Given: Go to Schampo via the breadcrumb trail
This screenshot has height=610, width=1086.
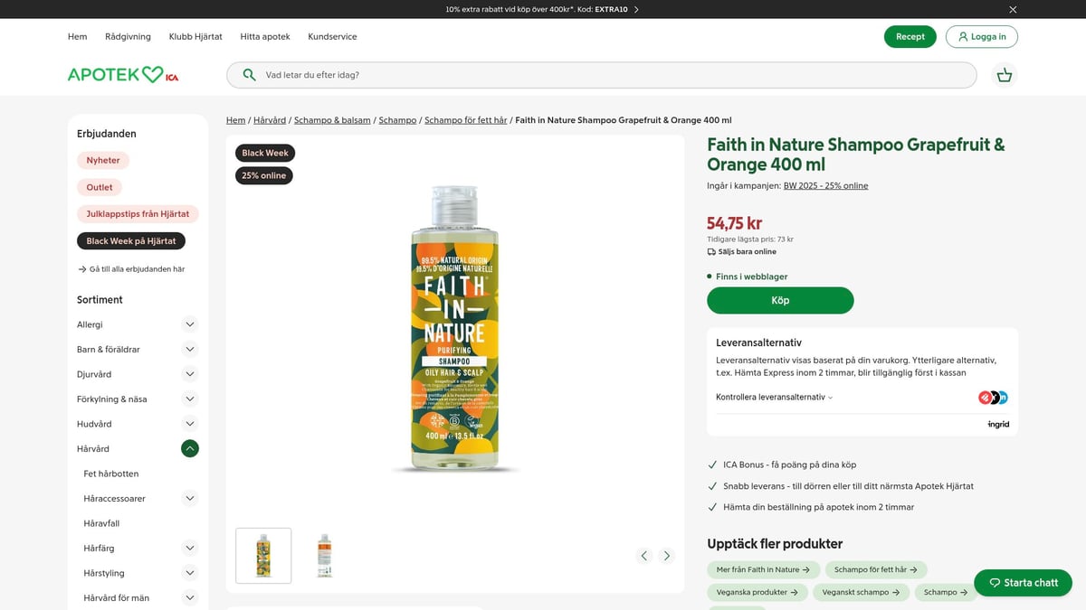Looking at the screenshot, I should point(397,119).
